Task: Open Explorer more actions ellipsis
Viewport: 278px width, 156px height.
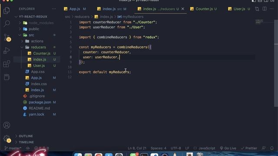Action: pos(54,9)
